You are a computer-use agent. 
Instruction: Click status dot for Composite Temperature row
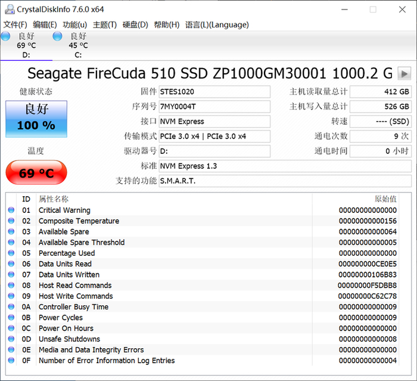pyautogui.click(x=11, y=221)
